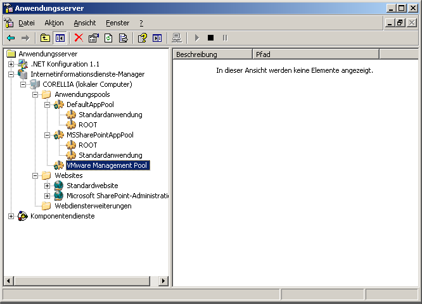This screenshot has height=304, width=422.
Task: Collapse the CORELLIA (lokaler Computer) node
Action: (x=23, y=84)
